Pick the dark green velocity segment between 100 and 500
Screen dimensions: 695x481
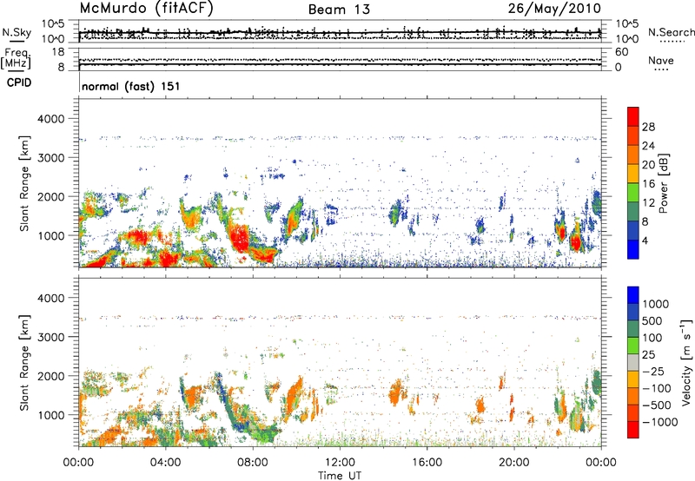[x=633, y=329]
